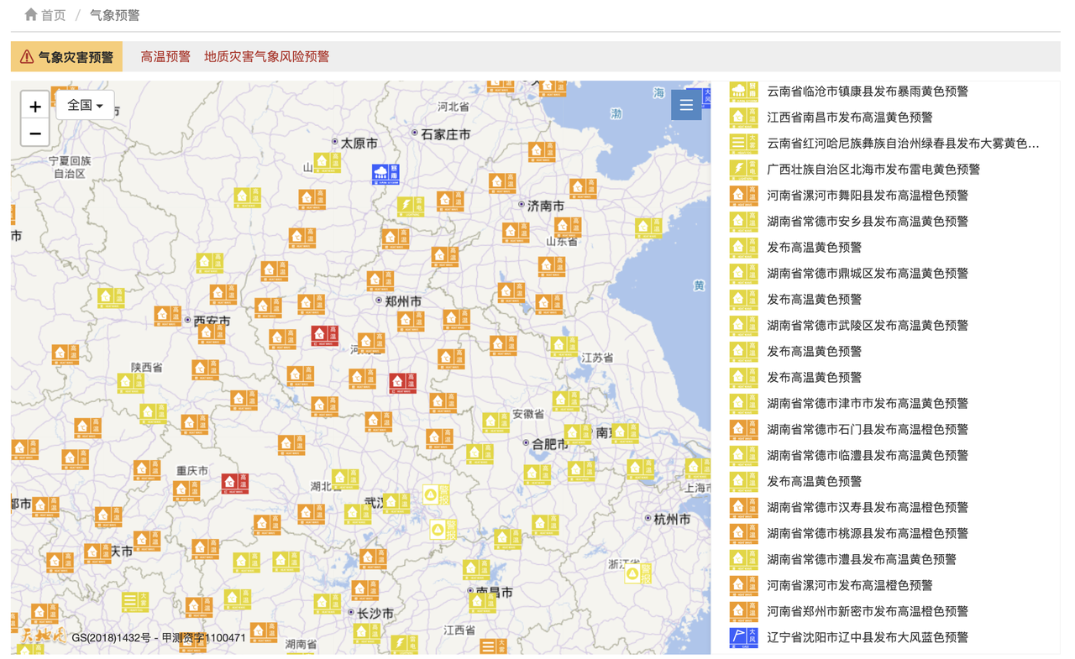Select the red high-temperature marker near 重庆市

coord(234,484)
